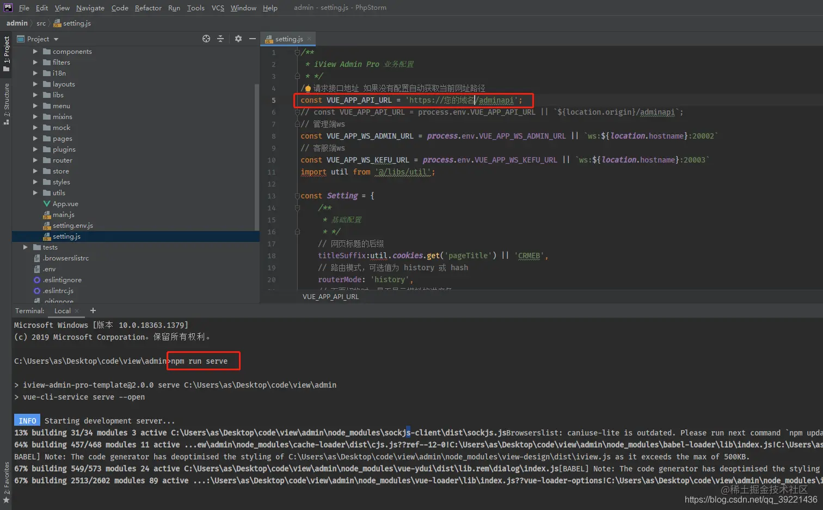Open the Tools menu
Screen dimensions: 823x510
[195, 8]
